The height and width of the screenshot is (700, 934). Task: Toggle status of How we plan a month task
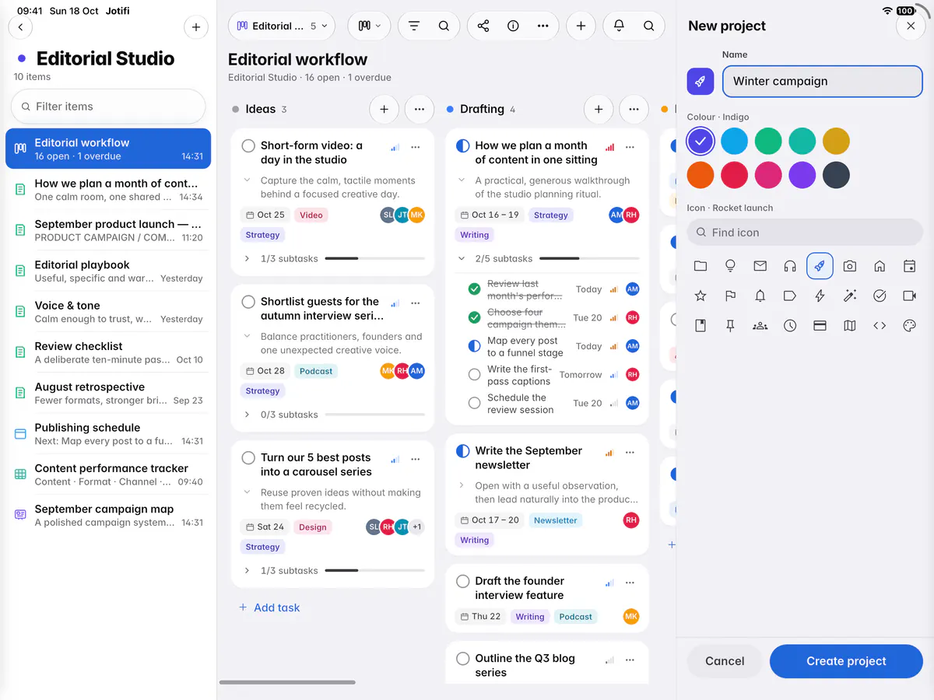click(462, 146)
